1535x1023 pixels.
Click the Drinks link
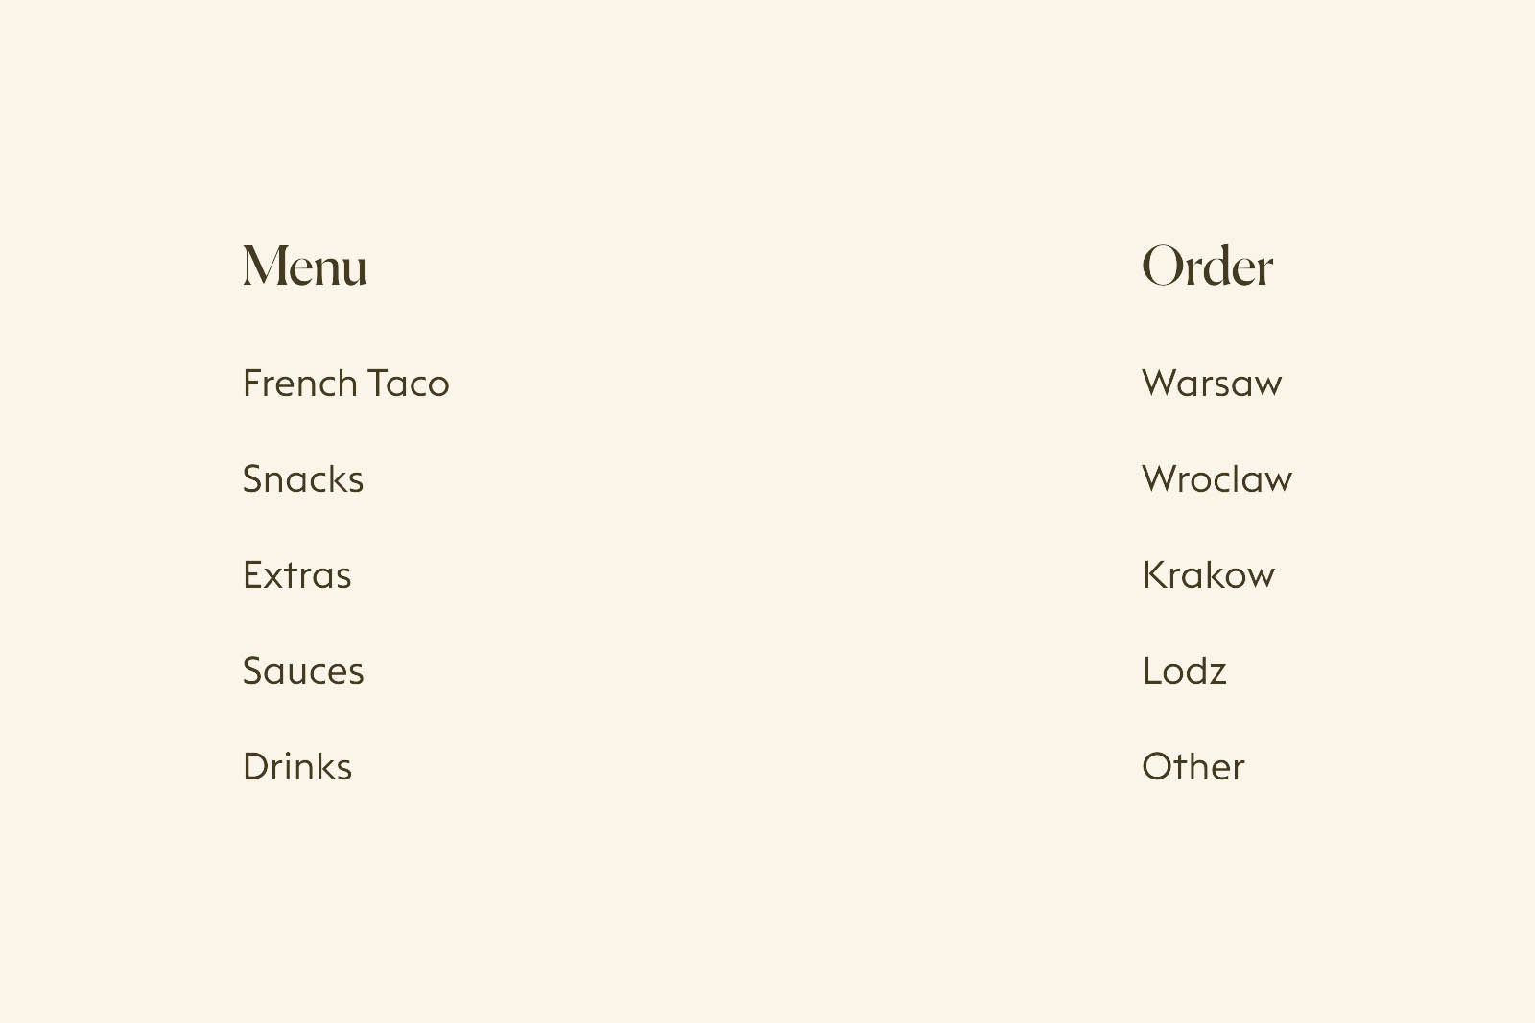pos(297,767)
